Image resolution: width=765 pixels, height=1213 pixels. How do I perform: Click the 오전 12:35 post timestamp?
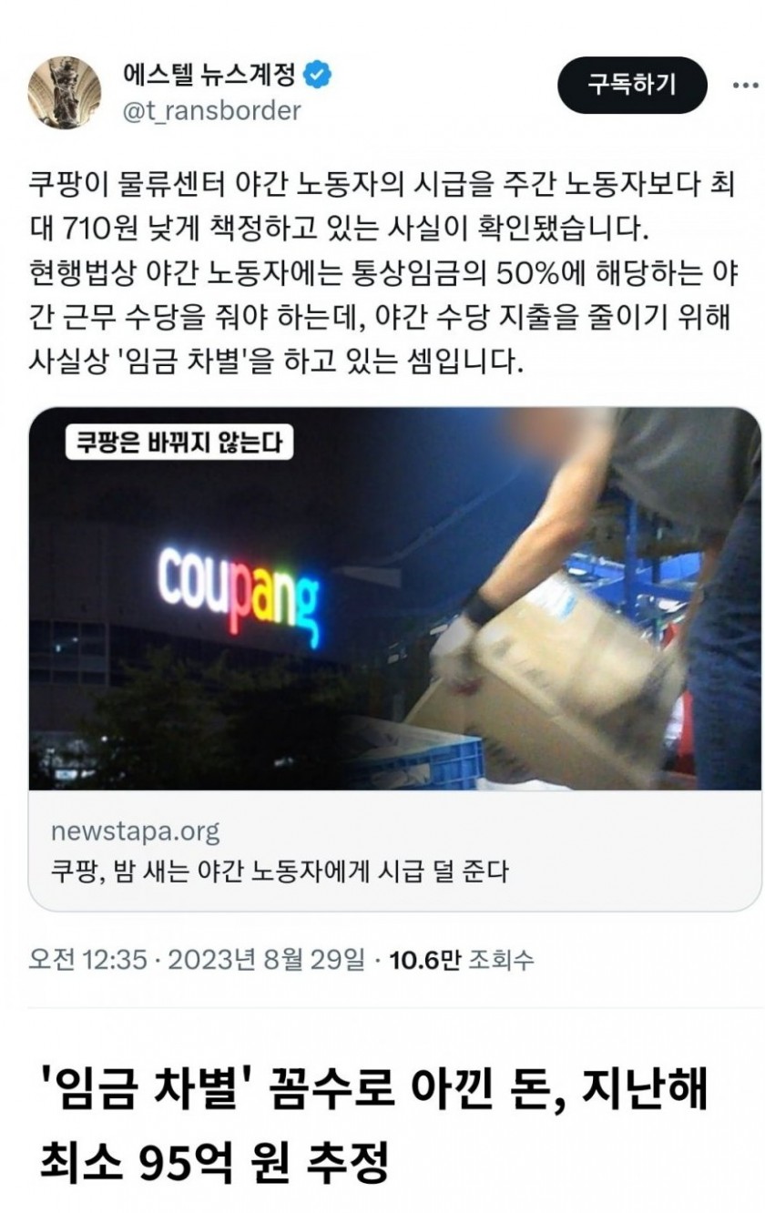(87, 959)
